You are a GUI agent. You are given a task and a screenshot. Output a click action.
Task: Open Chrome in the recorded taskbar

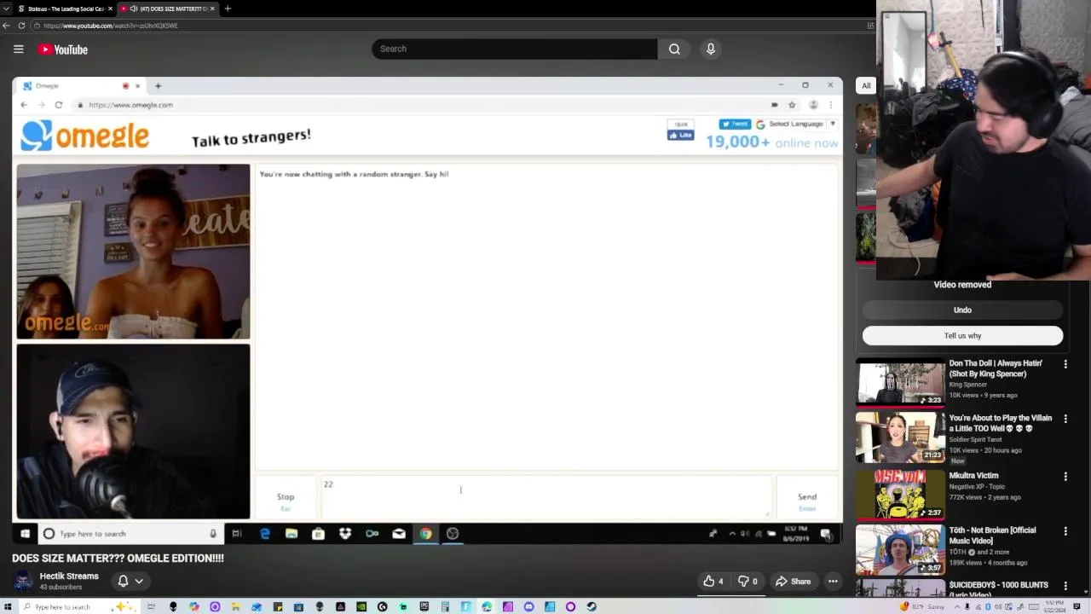425,534
